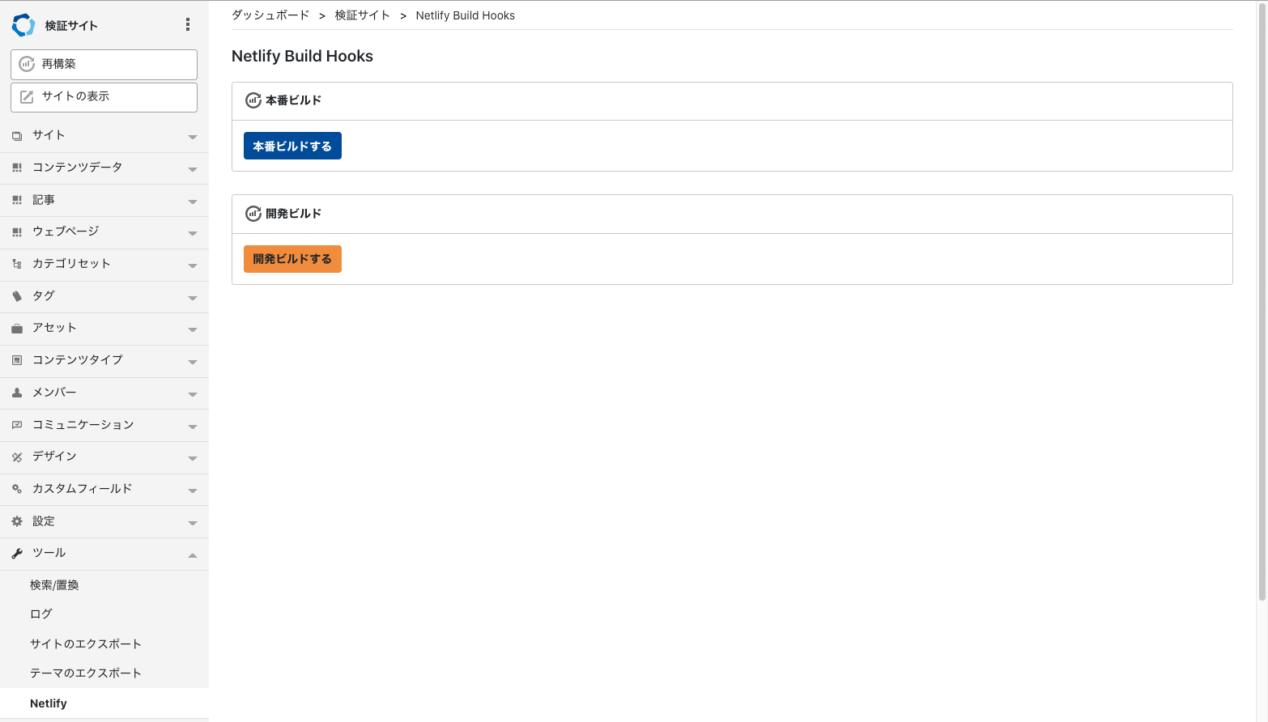Click the design icon beside デザイン
This screenshot has height=722, width=1268.
(17, 457)
